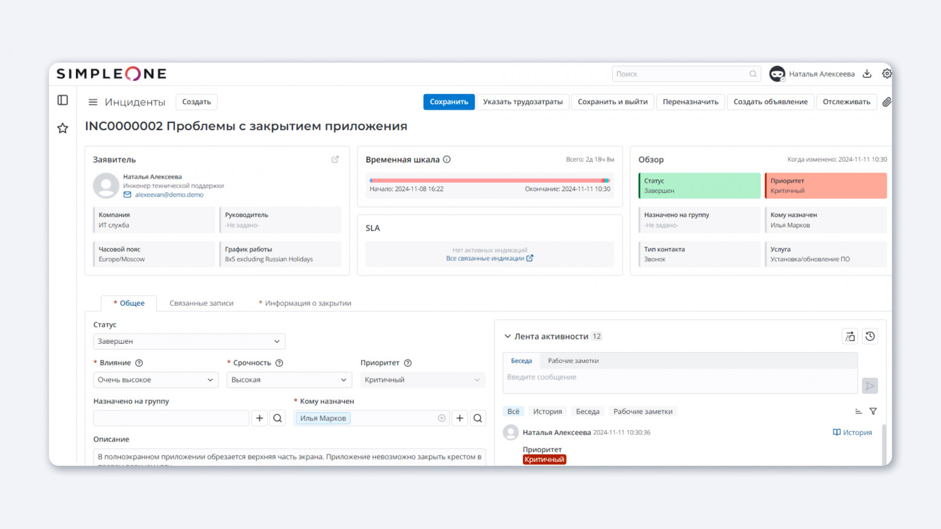The width and height of the screenshot is (941, 529).
Task: Open activity history clock icon
Action: tap(870, 337)
